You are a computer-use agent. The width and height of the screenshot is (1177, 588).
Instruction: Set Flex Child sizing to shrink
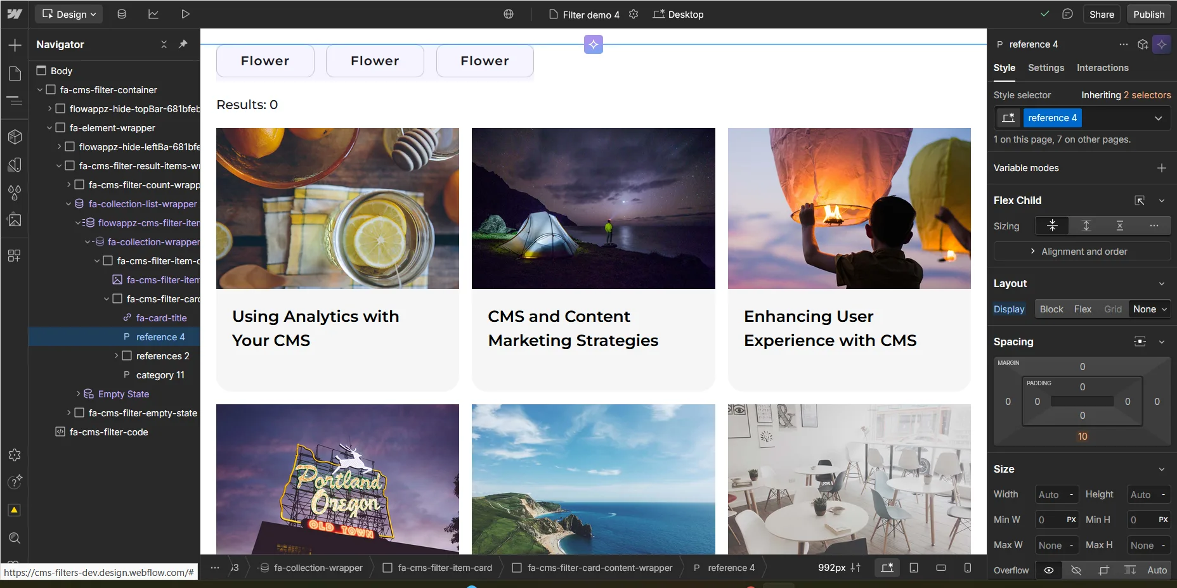click(x=1052, y=226)
